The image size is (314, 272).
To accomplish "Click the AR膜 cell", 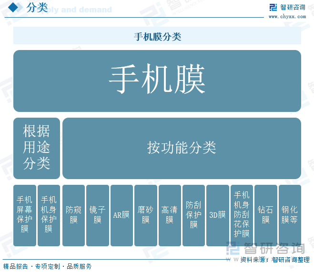I will [122, 215].
